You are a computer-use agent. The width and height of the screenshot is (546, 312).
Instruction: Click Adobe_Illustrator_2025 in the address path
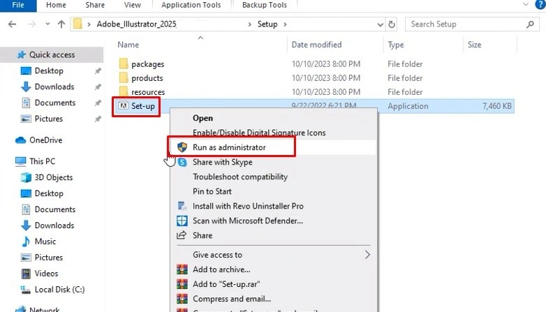[x=137, y=24]
